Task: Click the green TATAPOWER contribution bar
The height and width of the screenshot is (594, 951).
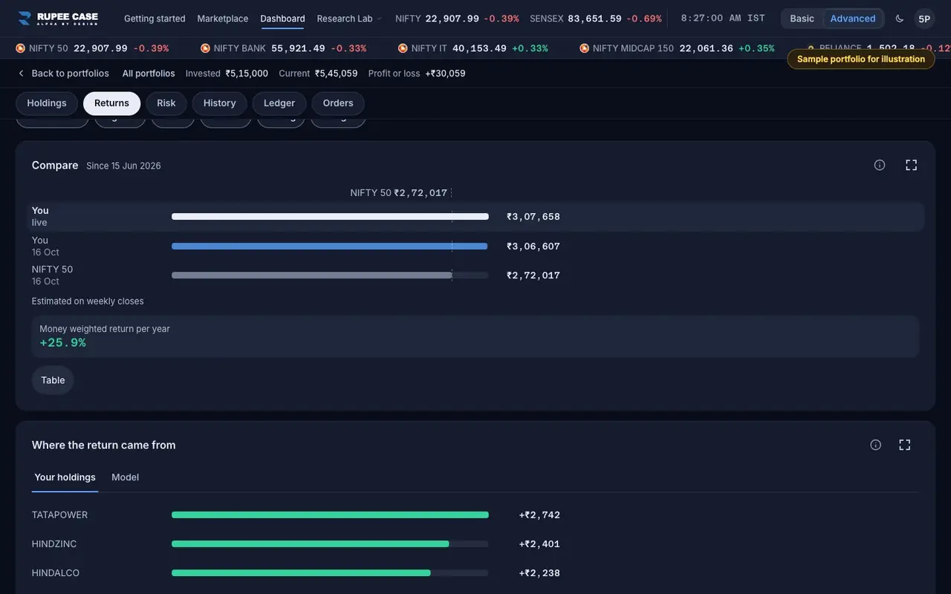Action: point(330,515)
